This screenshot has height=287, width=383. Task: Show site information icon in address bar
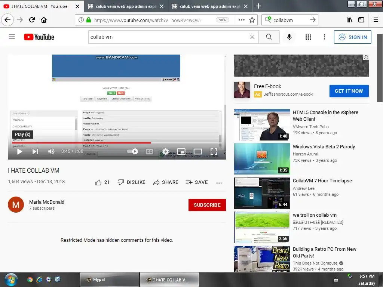[x=81, y=20]
